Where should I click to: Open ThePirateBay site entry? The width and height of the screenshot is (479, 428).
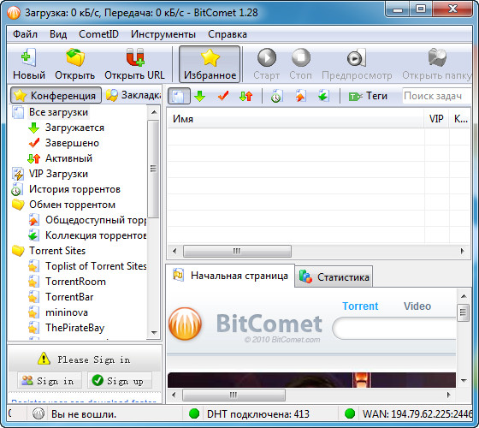tap(75, 328)
